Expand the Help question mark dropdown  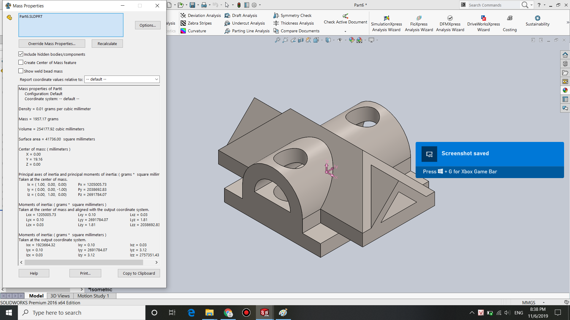pyautogui.click(x=544, y=5)
